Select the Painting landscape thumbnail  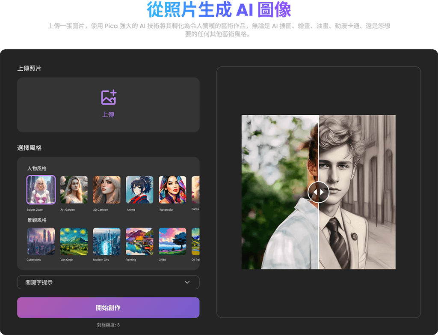139,241
